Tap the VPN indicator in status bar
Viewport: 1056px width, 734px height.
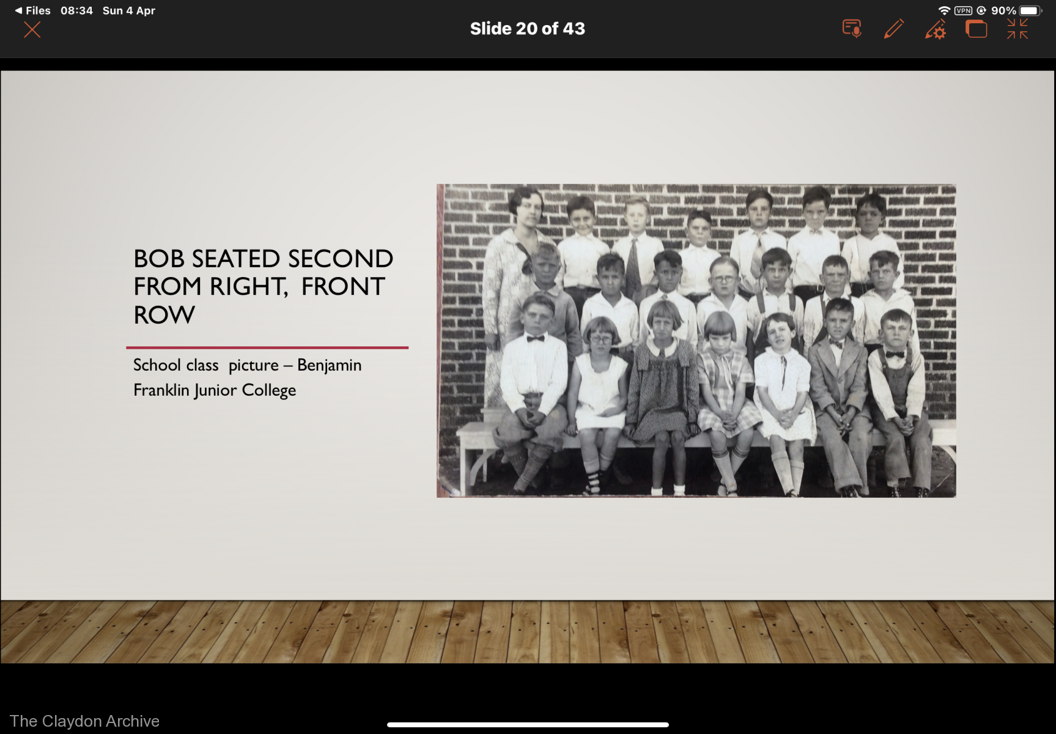[963, 10]
